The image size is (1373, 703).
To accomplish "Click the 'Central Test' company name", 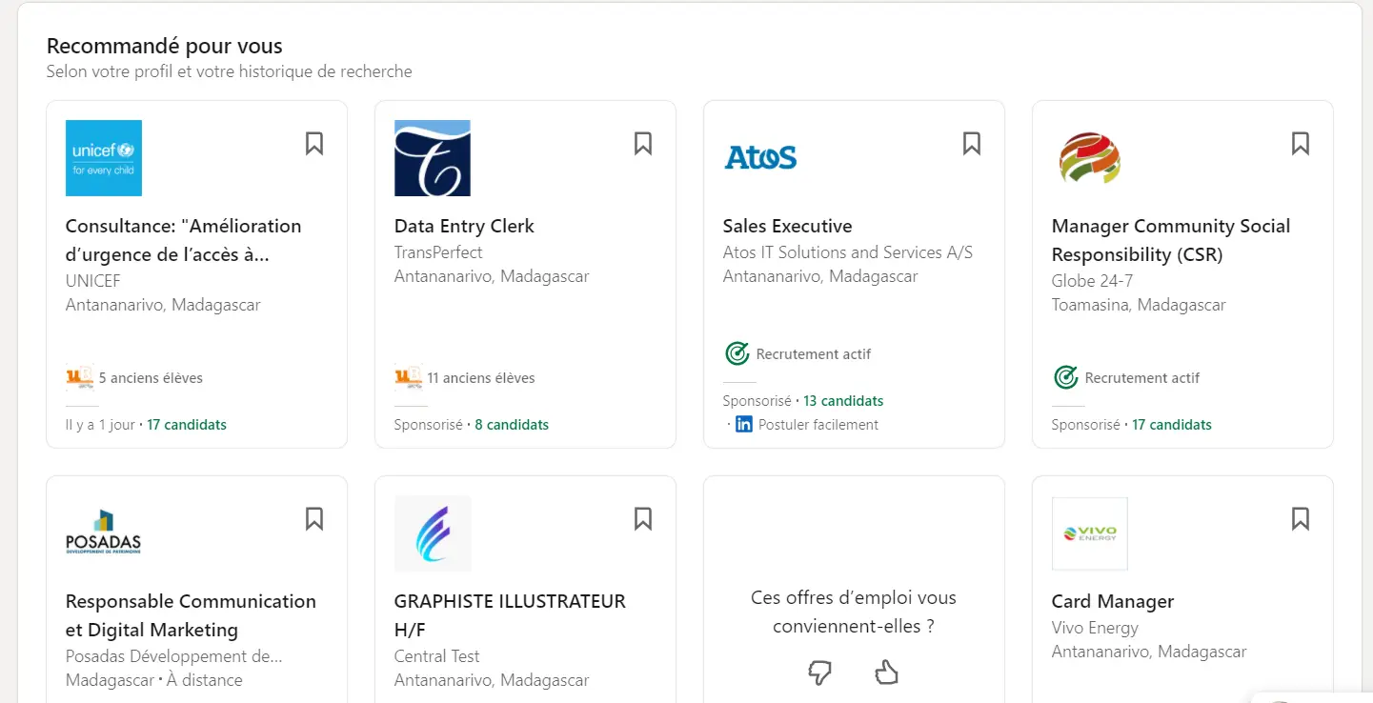I will 436,656.
